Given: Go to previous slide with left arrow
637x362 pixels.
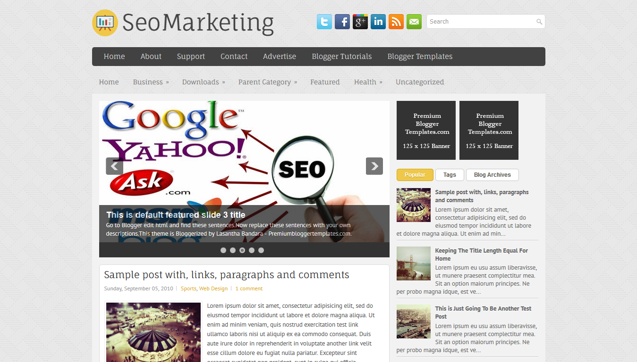Looking at the screenshot, I should (115, 166).
